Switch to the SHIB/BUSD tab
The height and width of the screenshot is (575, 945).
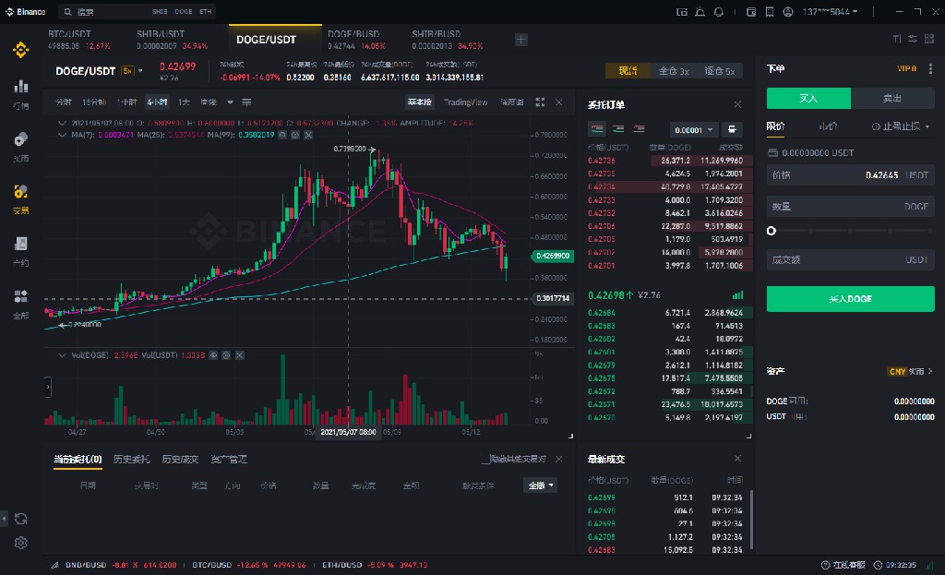pos(447,39)
